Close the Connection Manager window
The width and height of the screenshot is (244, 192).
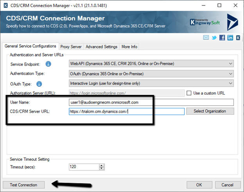[x=236, y=5]
